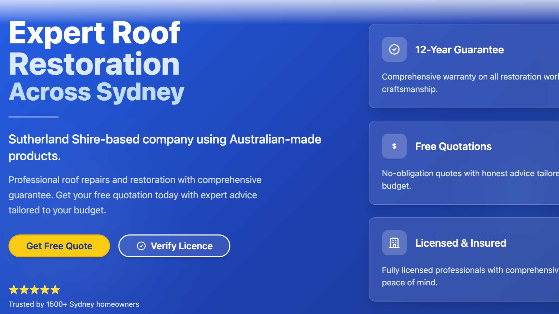
Task: Click the five-star rating icons
Action: click(34, 290)
